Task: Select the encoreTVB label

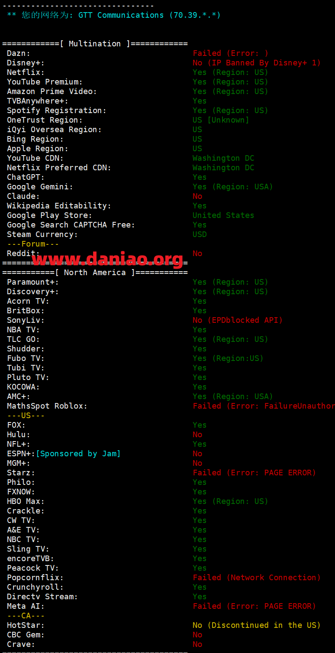Action: pyautogui.click(x=30, y=559)
